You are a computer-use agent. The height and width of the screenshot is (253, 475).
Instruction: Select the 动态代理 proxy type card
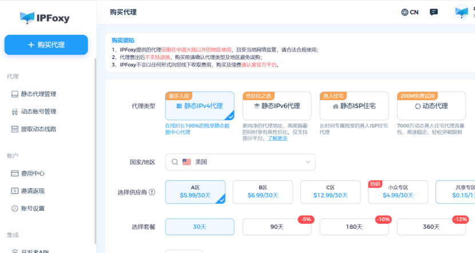click(431, 106)
